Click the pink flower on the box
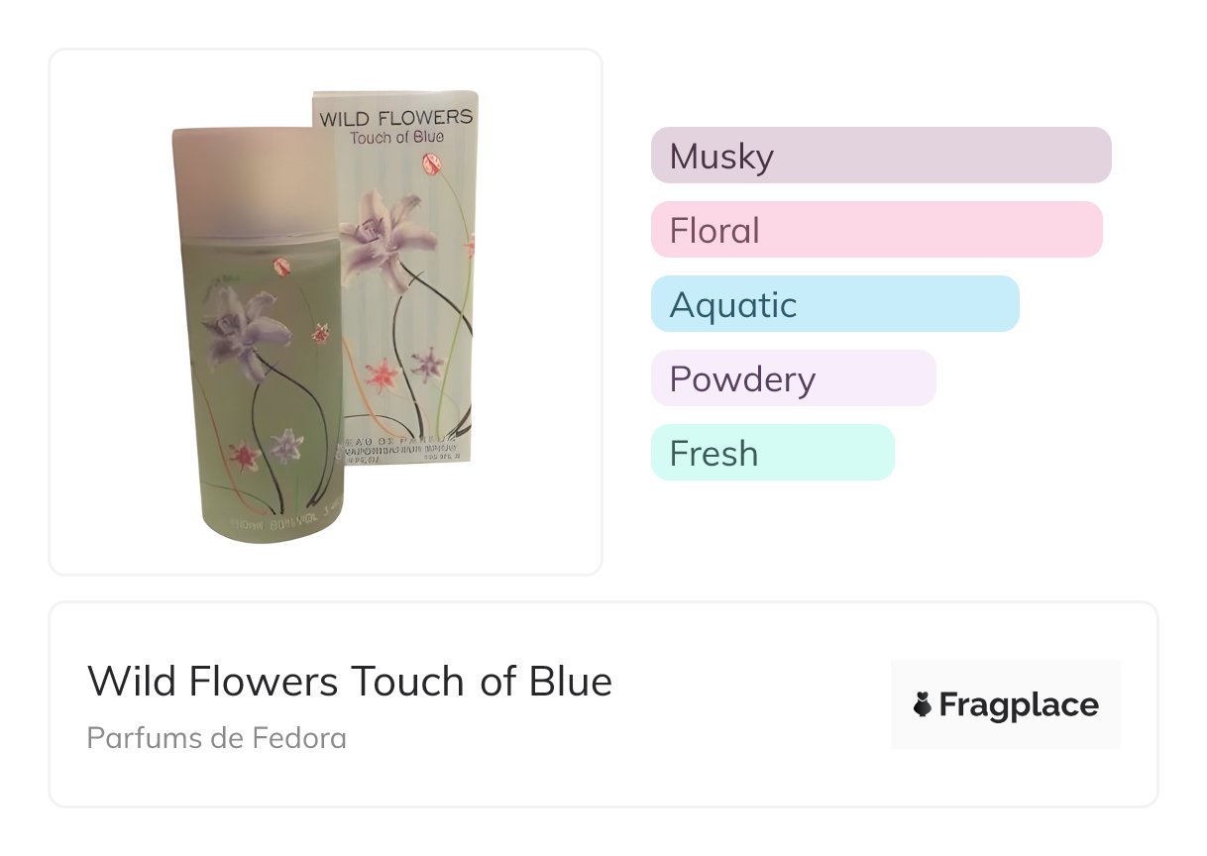The image size is (1207, 856). click(382, 375)
